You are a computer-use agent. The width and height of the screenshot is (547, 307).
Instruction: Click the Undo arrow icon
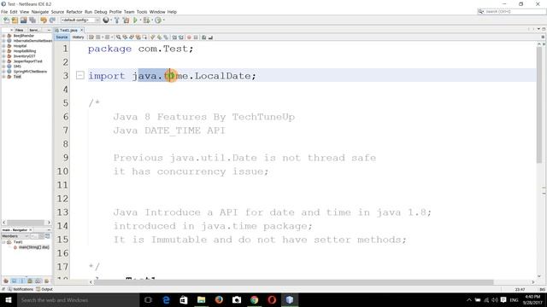tap(44, 20)
